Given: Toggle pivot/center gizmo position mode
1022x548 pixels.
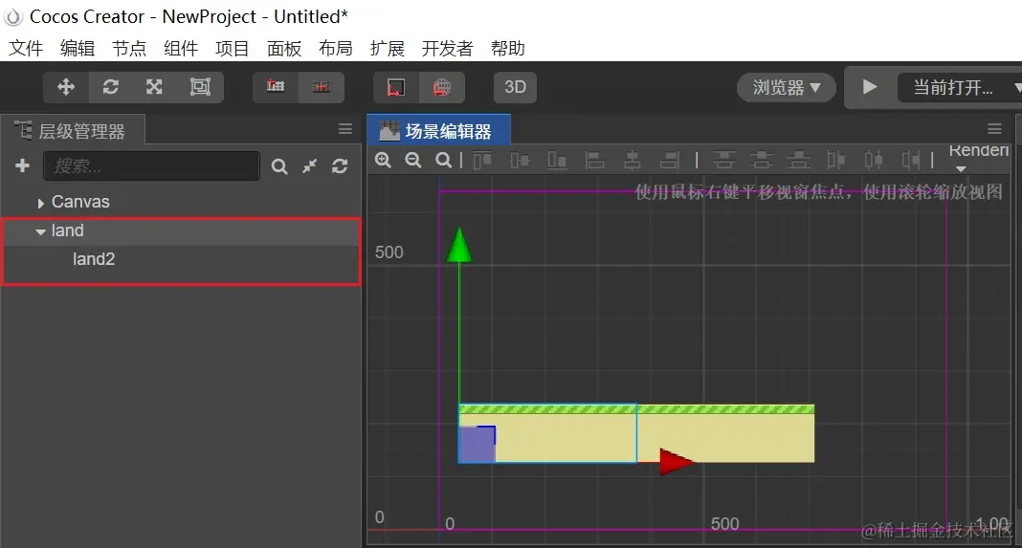Looking at the screenshot, I should pos(276,87).
